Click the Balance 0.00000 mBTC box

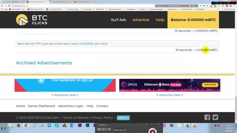(x=193, y=20)
